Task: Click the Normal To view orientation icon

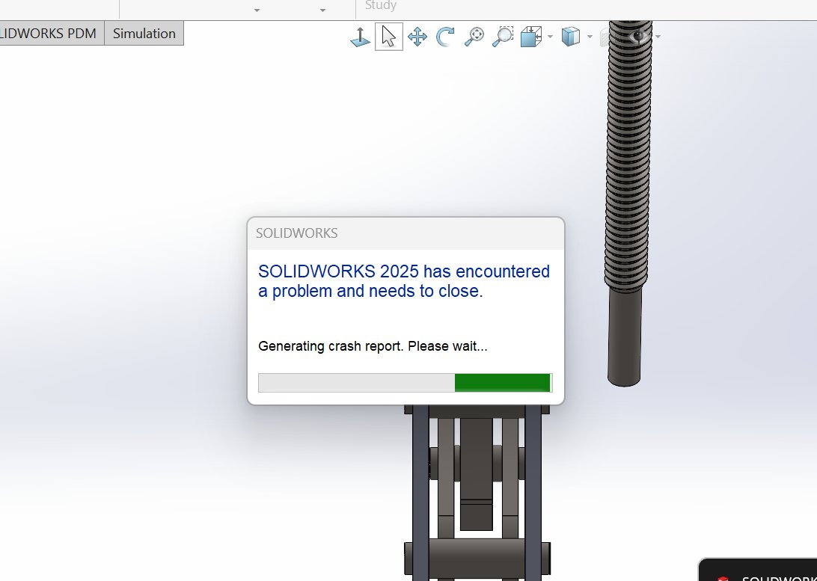Action: click(360, 37)
